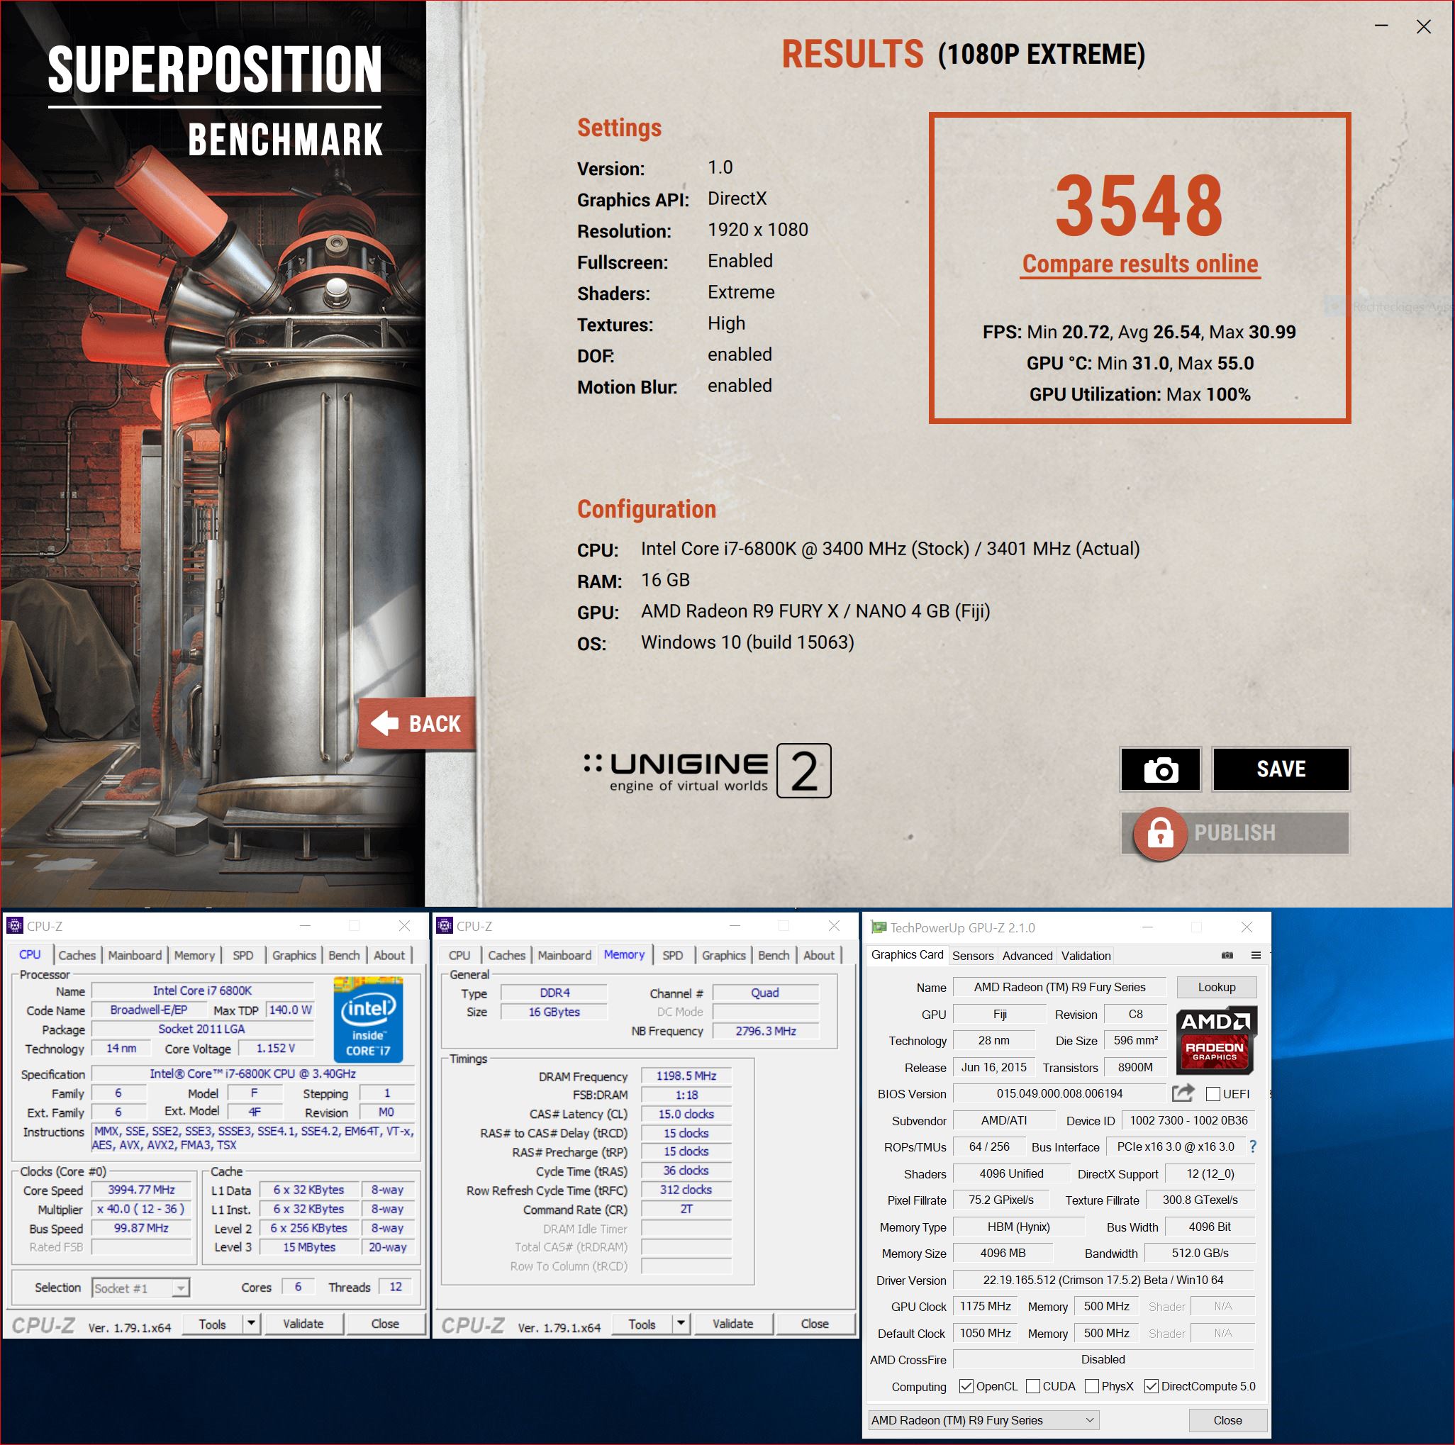Click the Bandwidth 512.0 GB/s value
Image resolution: width=1455 pixels, height=1445 pixels.
(x=1199, y=1252)
